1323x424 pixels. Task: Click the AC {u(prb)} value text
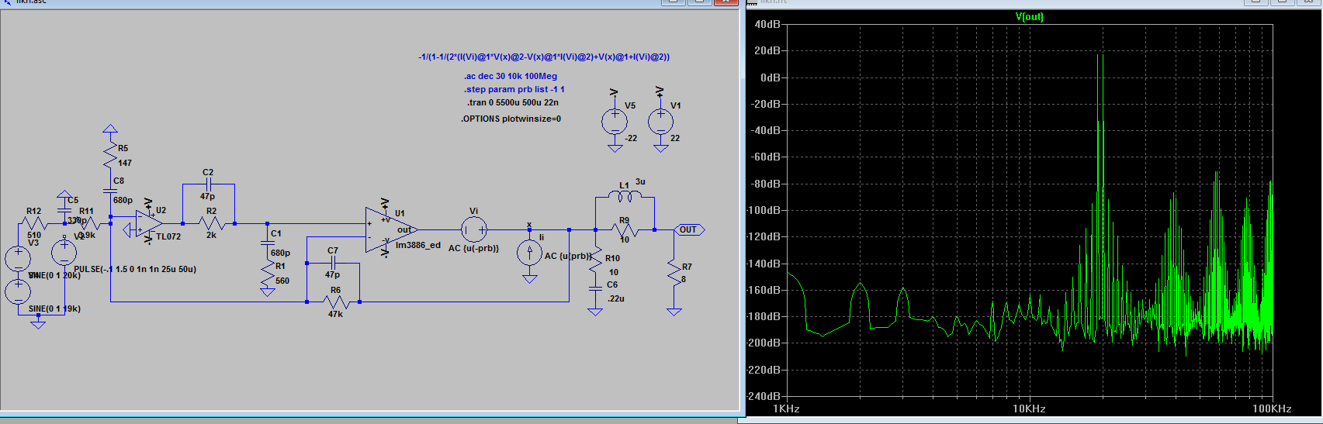(568, 256)
